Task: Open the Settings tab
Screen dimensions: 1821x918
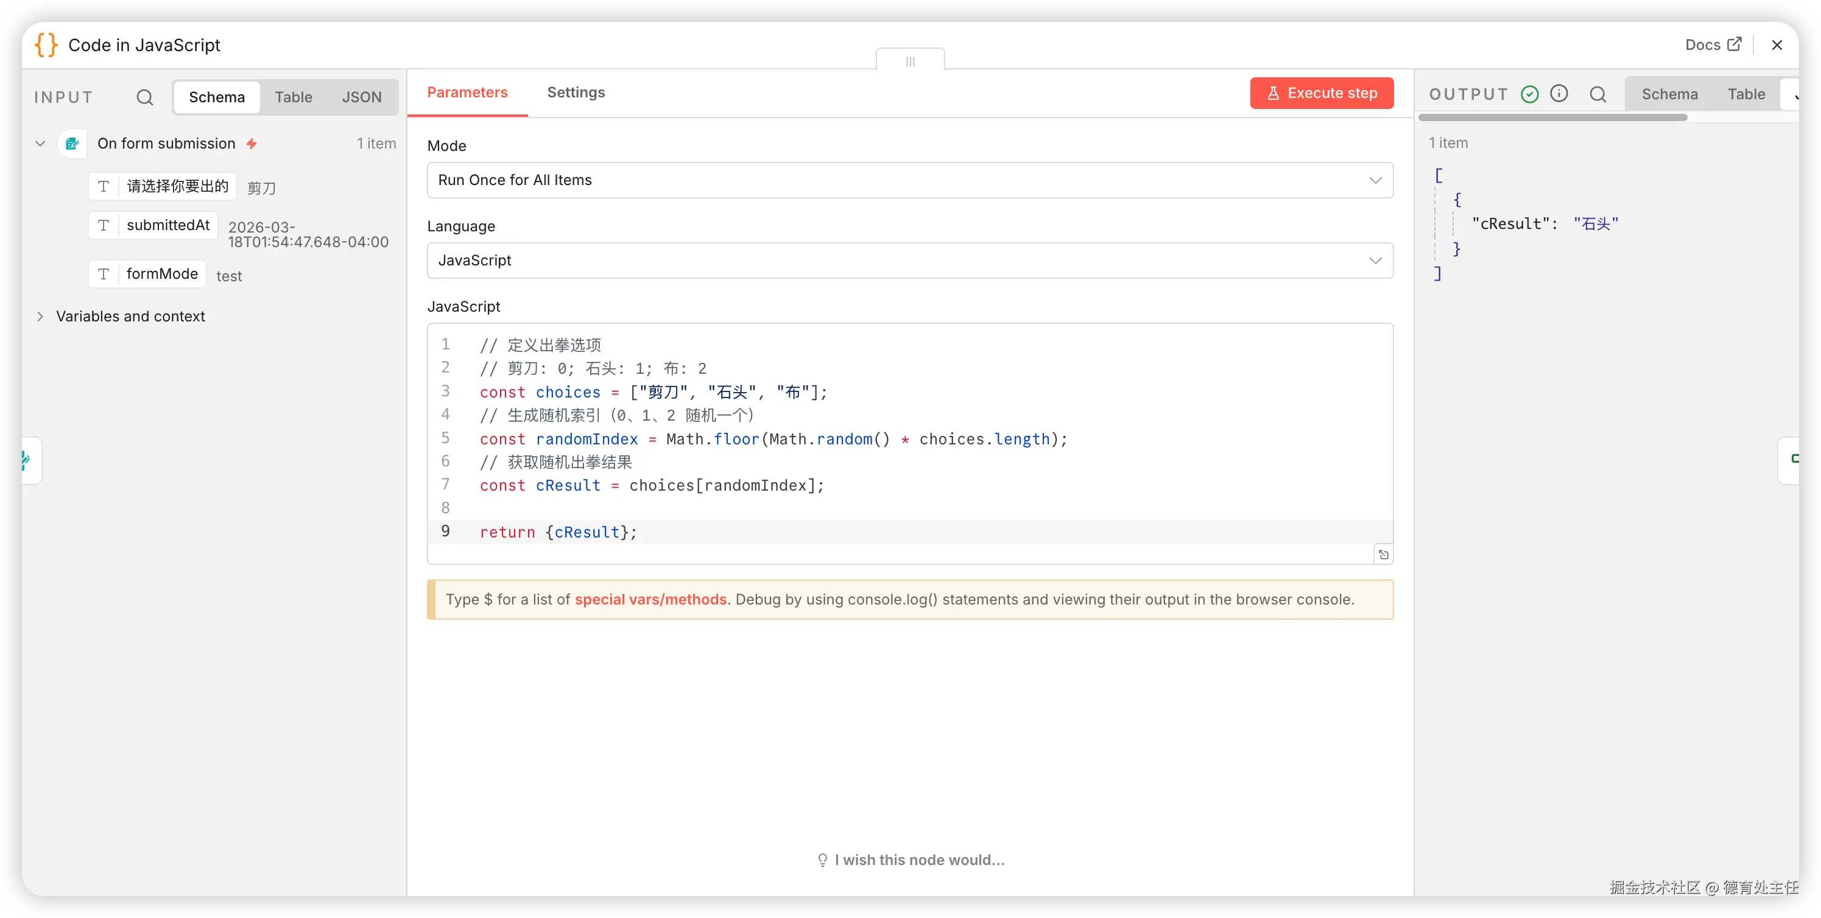Action: point(576,93)
